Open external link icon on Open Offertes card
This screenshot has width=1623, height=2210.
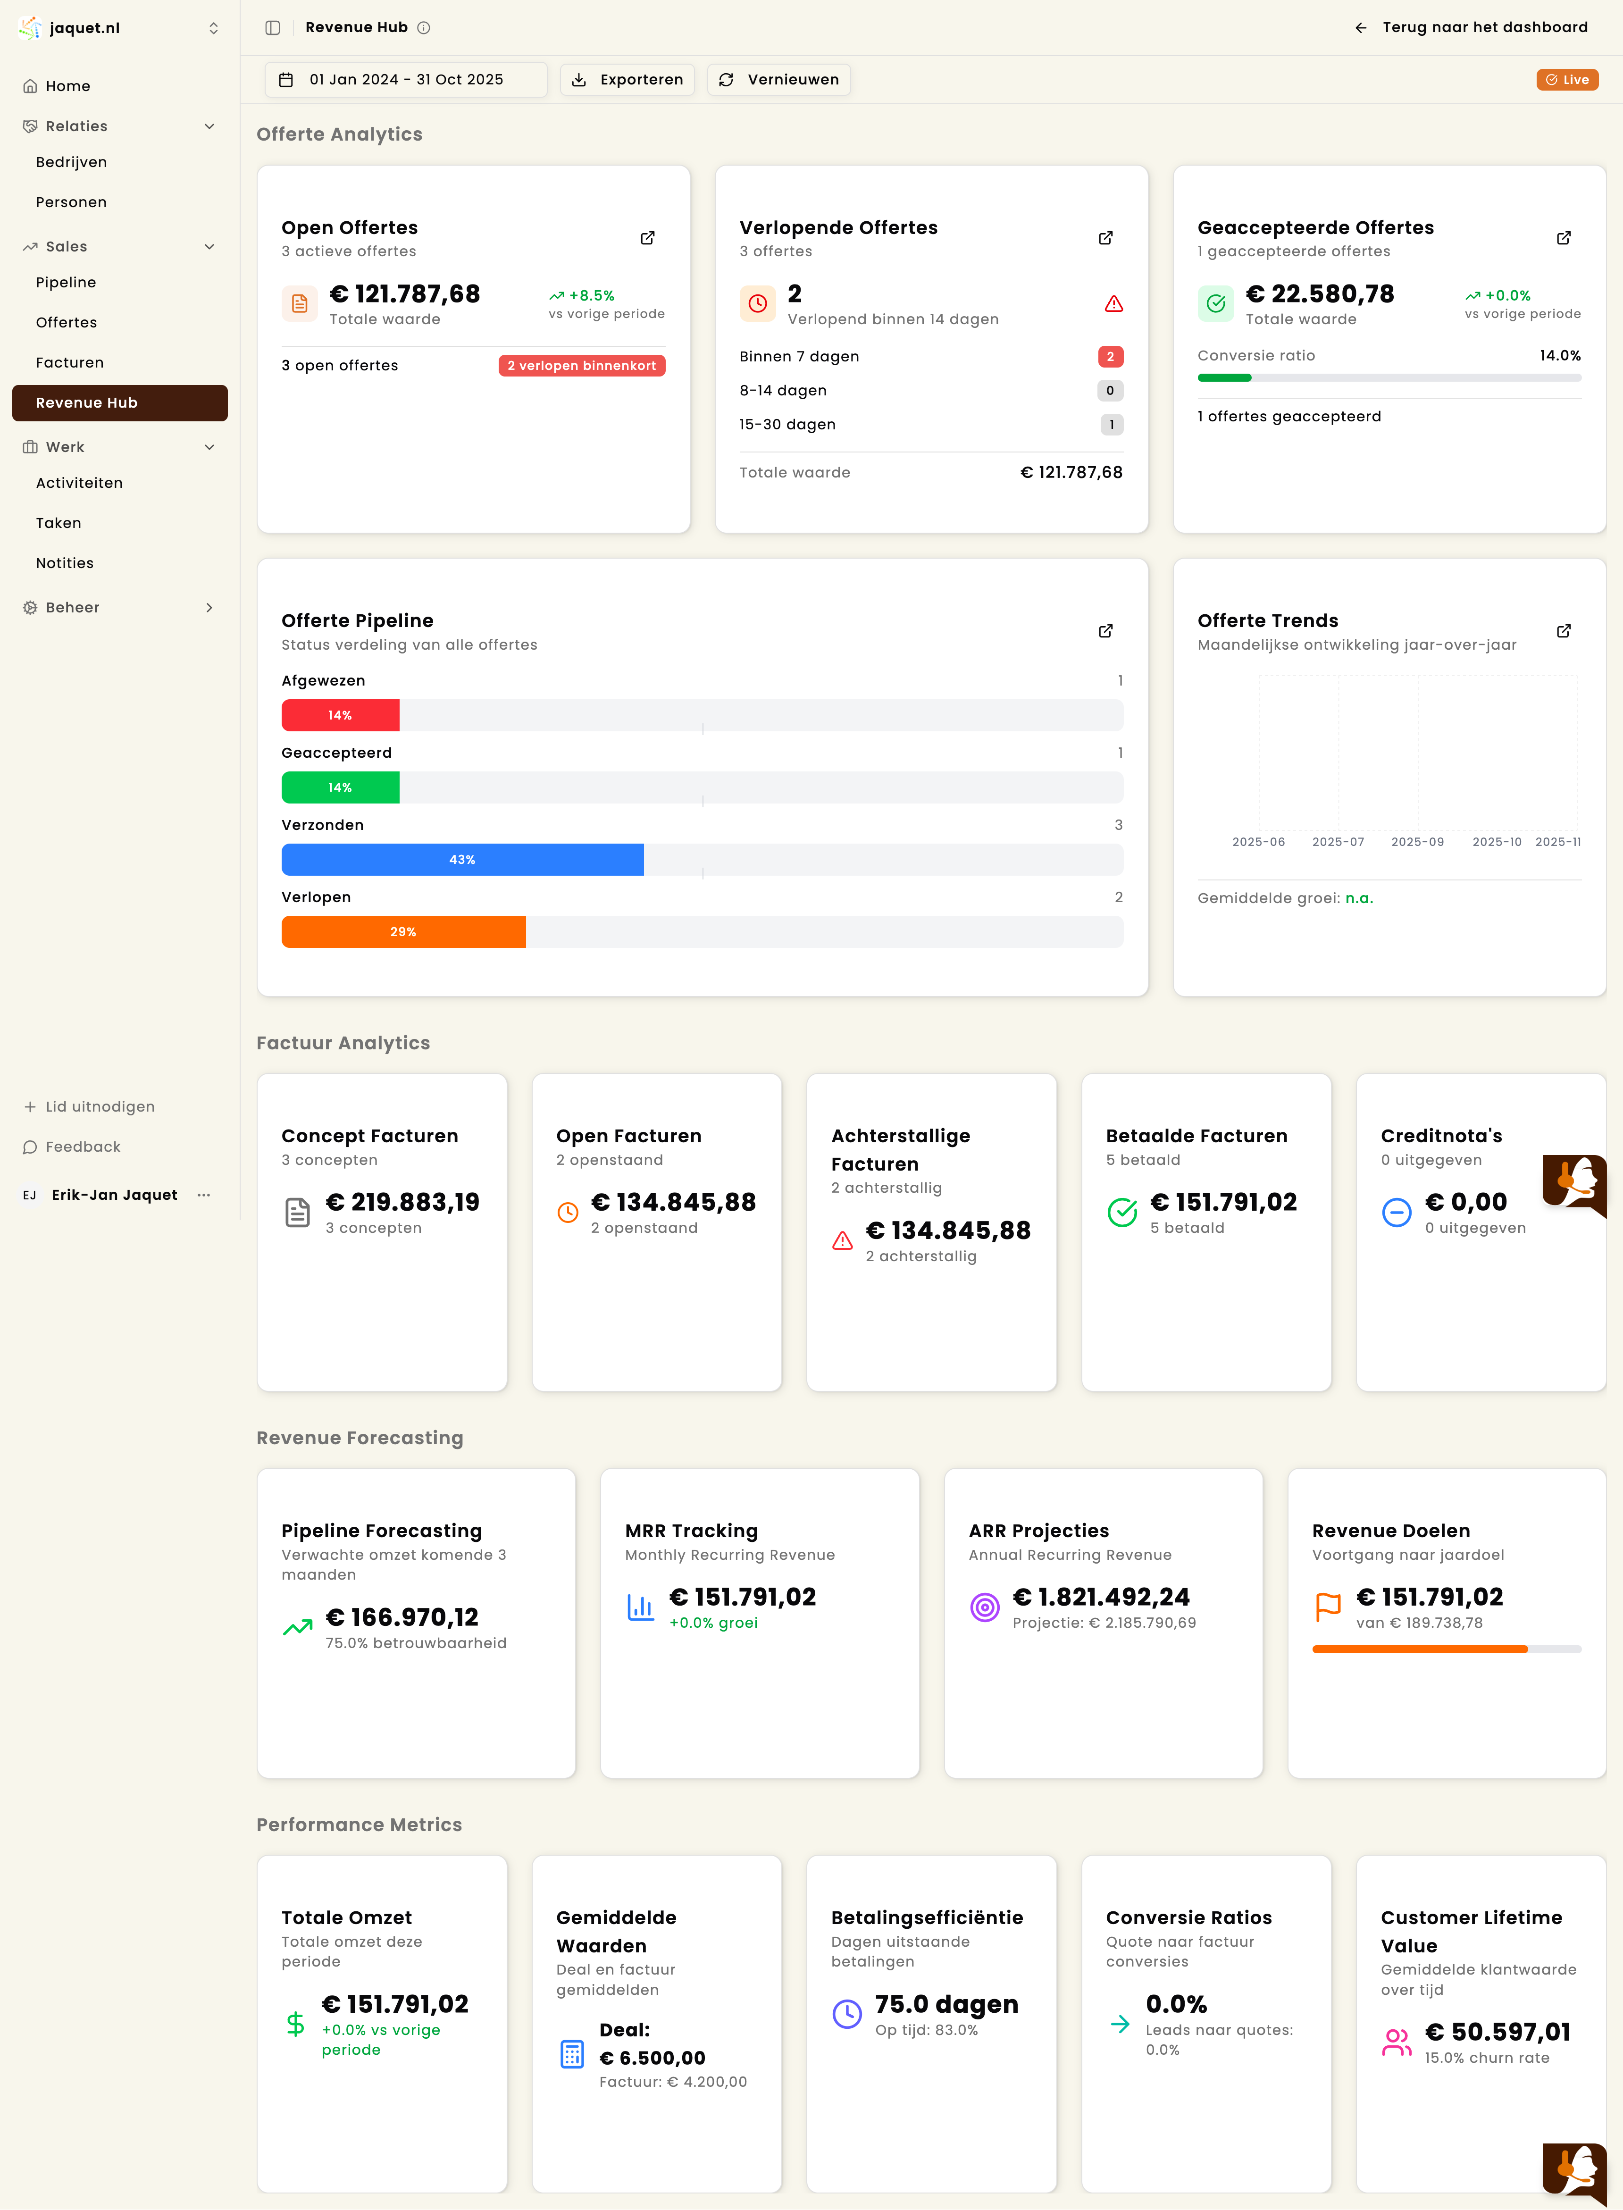[x=647, y=238]
